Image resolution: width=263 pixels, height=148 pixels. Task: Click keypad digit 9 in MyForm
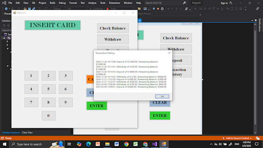coord(66,102)
